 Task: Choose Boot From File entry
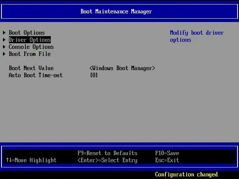click(30, 54)
